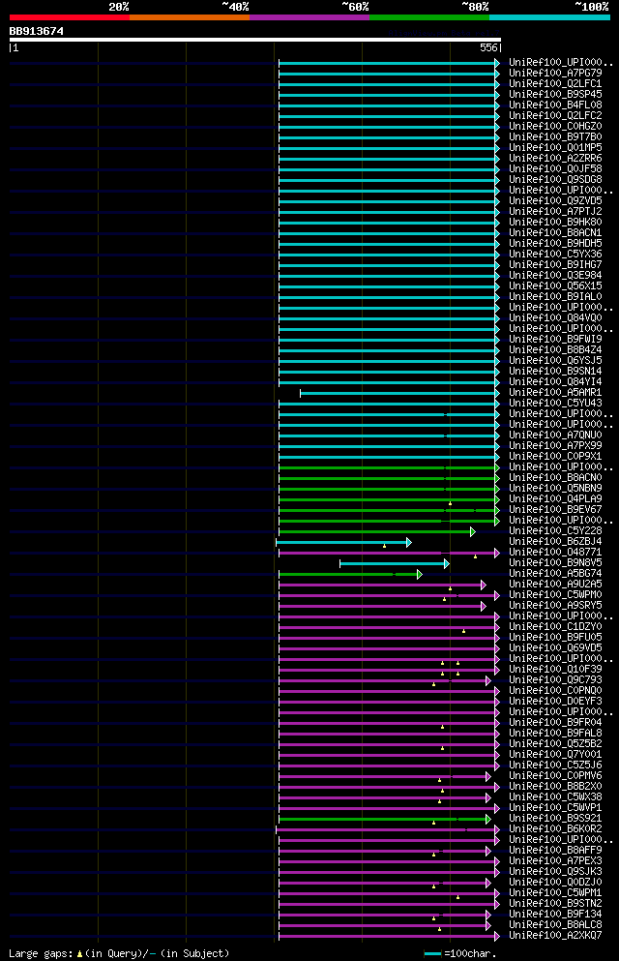This screenshot has width=619, height=961.
Task: Select the UniRef100_C5WPM0 label
Action: pos(555,595)
